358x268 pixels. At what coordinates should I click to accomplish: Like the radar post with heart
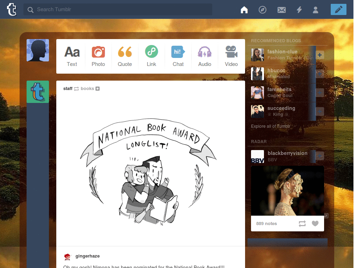click(315, 224)
